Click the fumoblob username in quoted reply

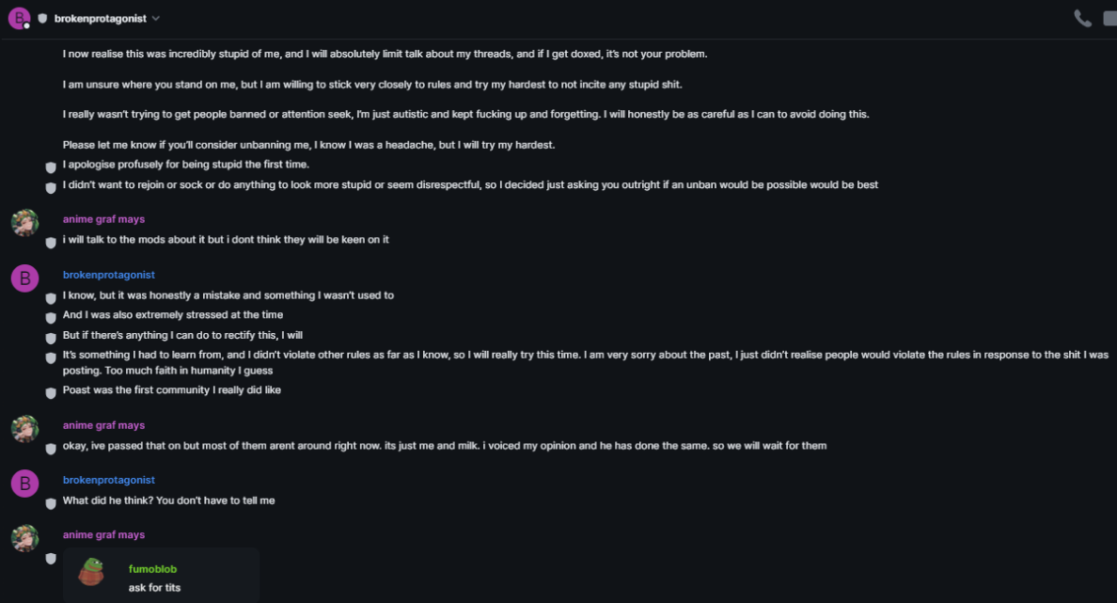coord(152,569)
